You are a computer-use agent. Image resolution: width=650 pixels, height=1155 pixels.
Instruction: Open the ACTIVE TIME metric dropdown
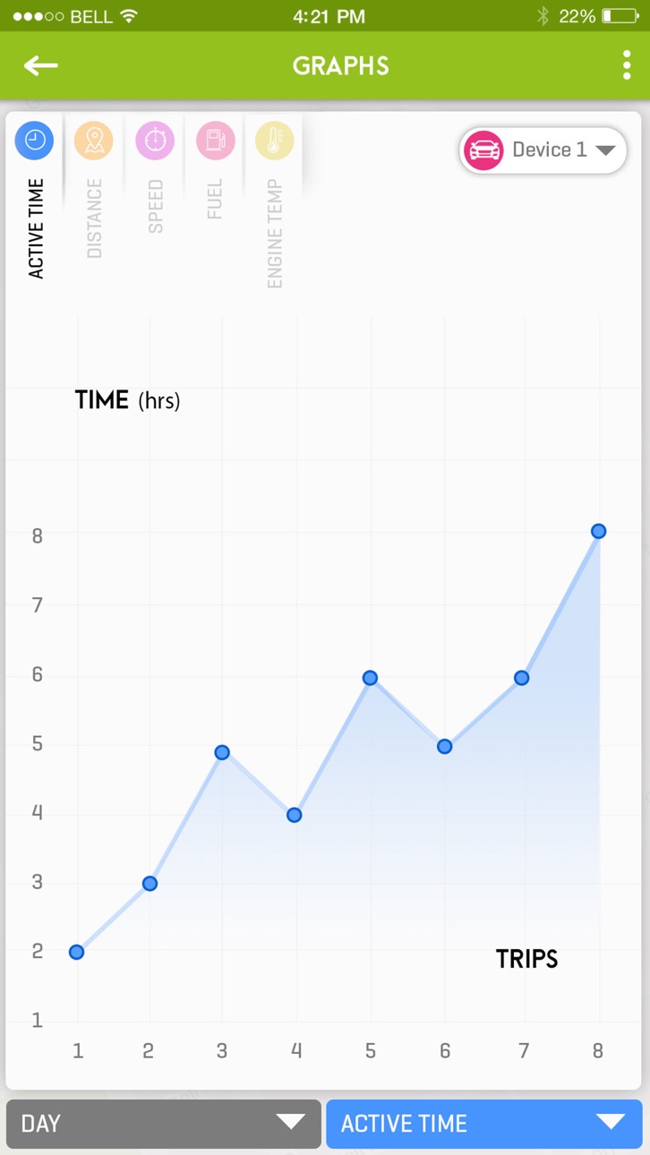484,1124
